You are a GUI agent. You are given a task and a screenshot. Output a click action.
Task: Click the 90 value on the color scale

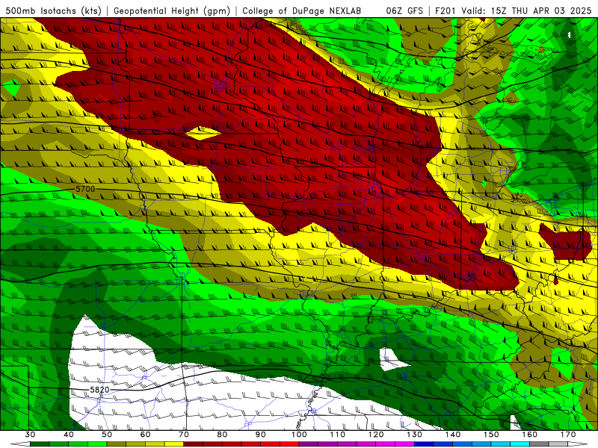260,435
